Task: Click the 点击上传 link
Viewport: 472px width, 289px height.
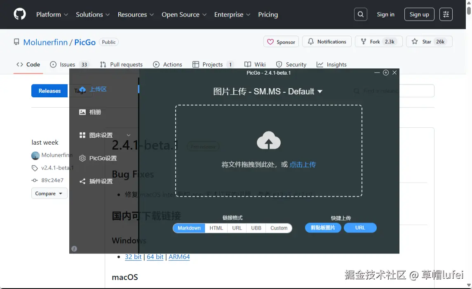Action: coord(303,164)
